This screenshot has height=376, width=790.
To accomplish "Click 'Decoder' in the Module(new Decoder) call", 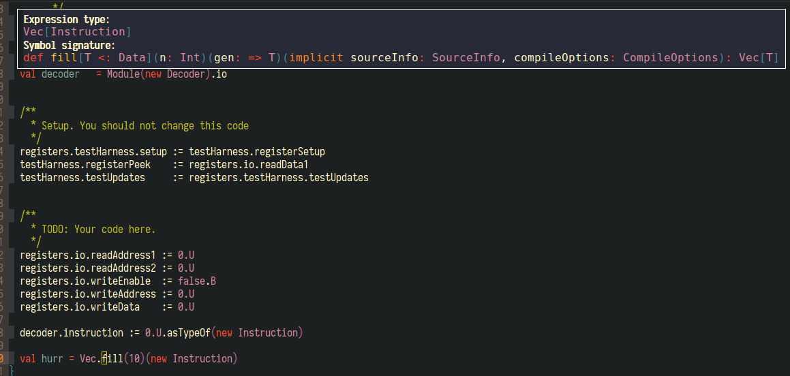I will [x=186, y=74].
